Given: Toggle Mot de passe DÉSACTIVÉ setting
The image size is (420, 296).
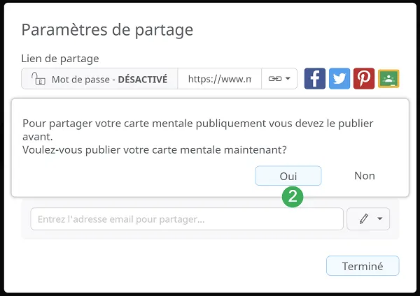Looking at the screenshot, I should (99, 79).
